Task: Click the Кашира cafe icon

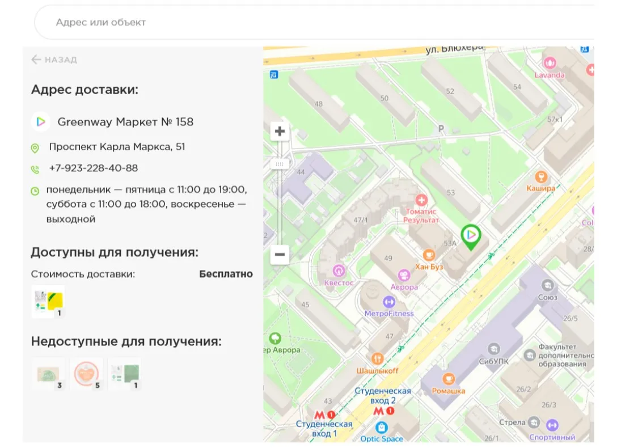Action: [x=542, y=176]
